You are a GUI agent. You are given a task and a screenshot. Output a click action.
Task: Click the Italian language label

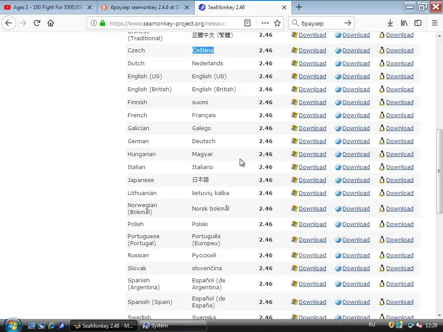[x=136, y=167]
